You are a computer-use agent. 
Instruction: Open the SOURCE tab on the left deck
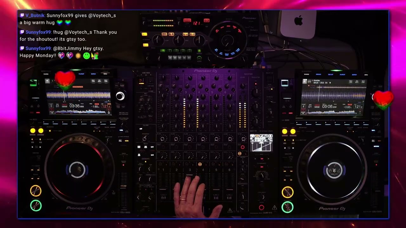(x=46, y=74)
